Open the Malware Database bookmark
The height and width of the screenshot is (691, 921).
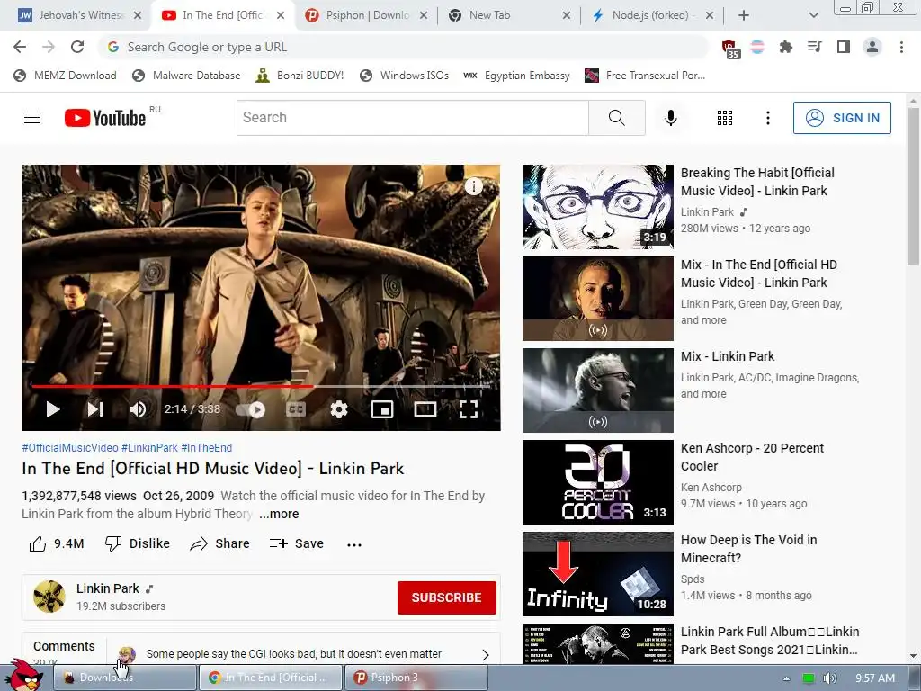(x=186, y=76)
